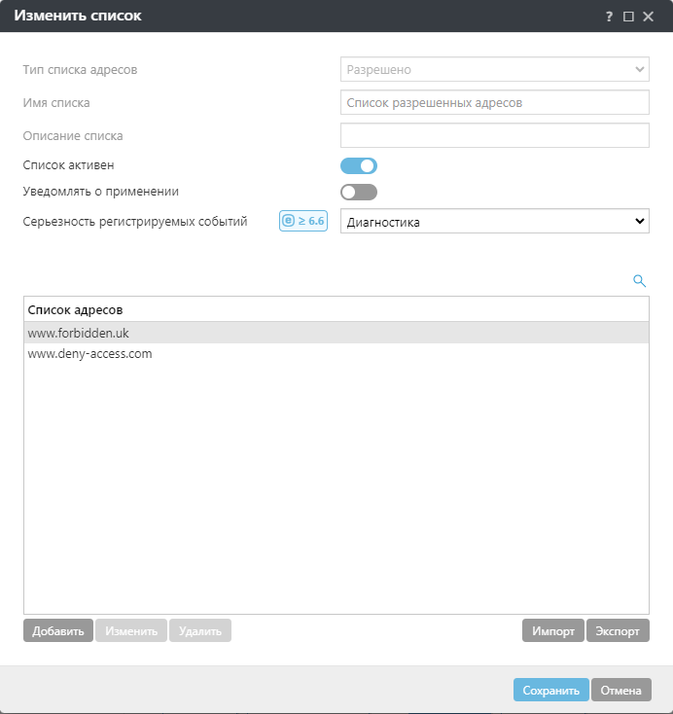673x714 pixels.
Task: Click the Удалить button
Action: tap(200, 630)
